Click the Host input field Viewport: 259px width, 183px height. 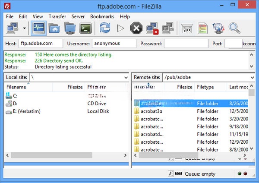tap(41, 44)
